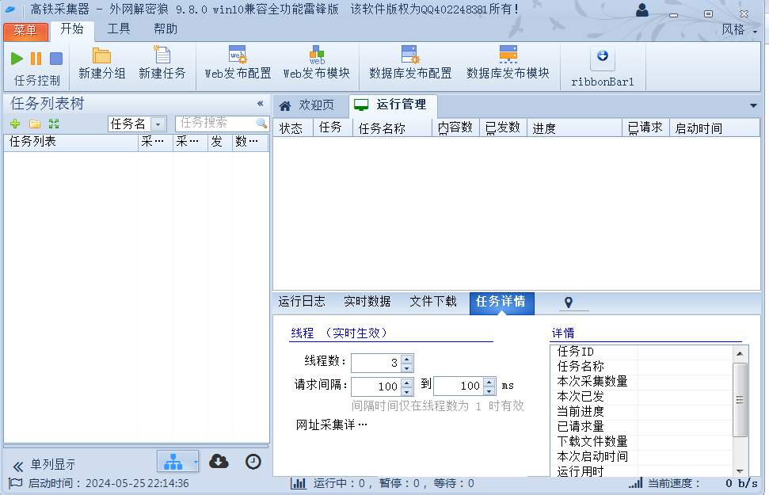Sort by the 状态 column header
This screenshot has width=769, height=495.
point(293,128)
